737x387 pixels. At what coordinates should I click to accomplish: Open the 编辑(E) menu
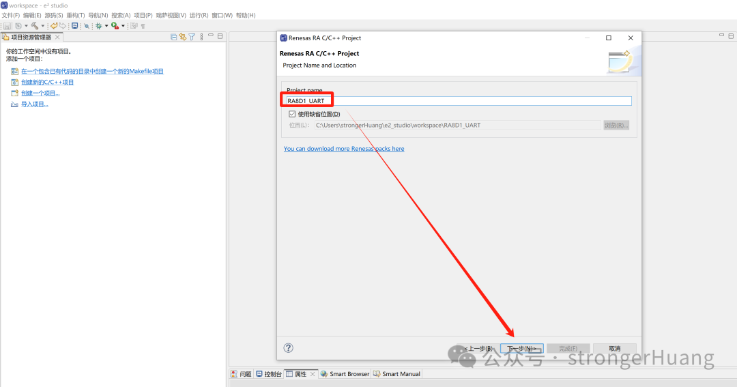[x=32, y=15]
